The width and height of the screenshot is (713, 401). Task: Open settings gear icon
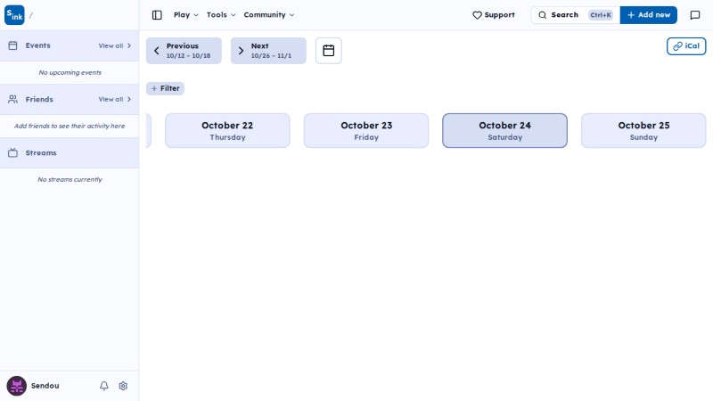[123, 386]
